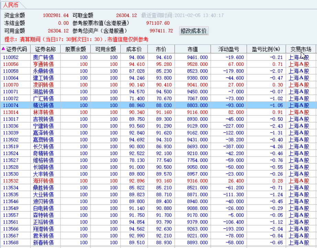Select the 海环转债 row
The image size is (317, 248).
pyautogui.click(x=159, y=181)
